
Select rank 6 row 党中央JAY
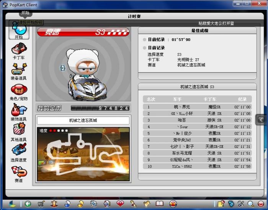coord(197,140)
